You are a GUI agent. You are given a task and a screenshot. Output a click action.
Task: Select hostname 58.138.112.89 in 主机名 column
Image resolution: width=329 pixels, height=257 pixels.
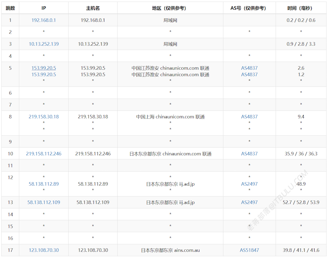click(93, 184)
